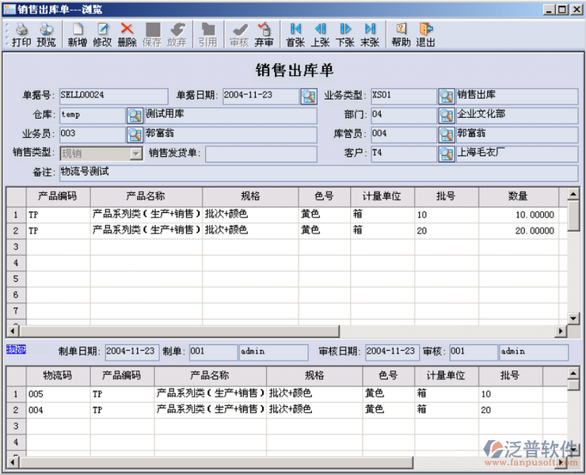Click the 打印 (Print) toolbar icon

point(21,35)
